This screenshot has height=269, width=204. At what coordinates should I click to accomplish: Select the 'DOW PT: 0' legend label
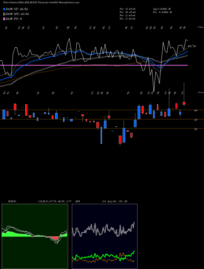click(13, 19)
